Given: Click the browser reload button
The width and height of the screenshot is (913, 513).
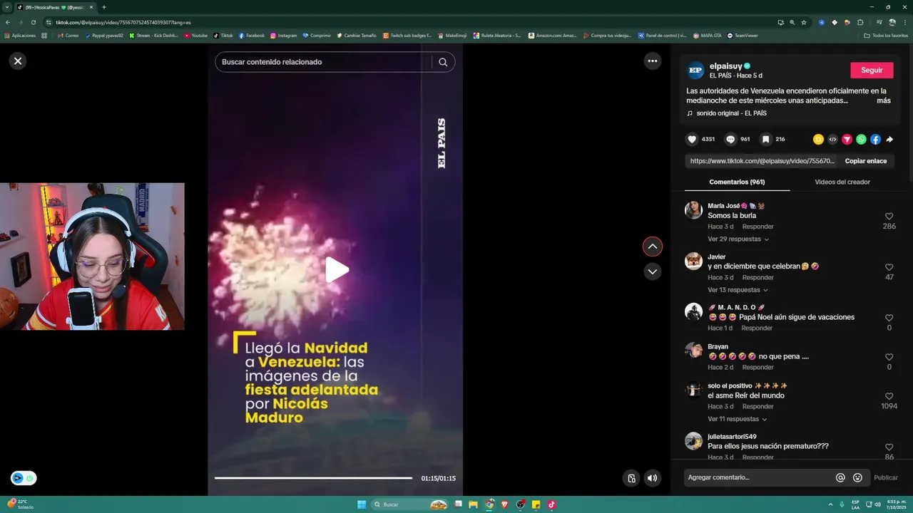Looking at the screenshot, I should click(x=33, y=22).
